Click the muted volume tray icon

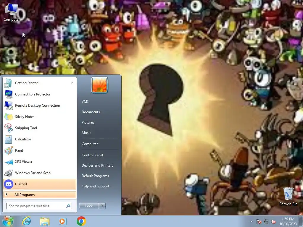click(x=273, y=222)
